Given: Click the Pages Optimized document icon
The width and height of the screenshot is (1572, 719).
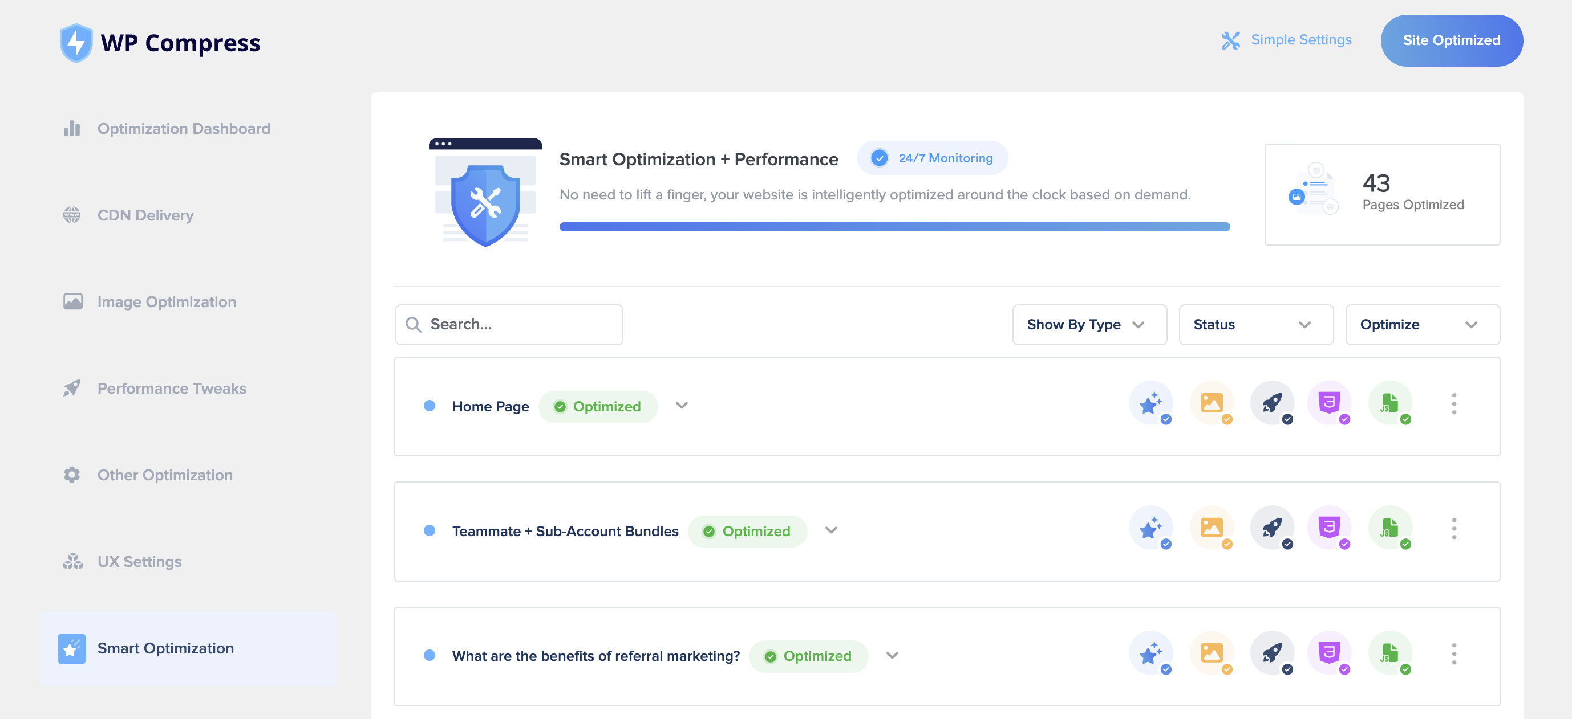Looking at the screenshot, I should pyautogui.click(x=1314, y=188).
